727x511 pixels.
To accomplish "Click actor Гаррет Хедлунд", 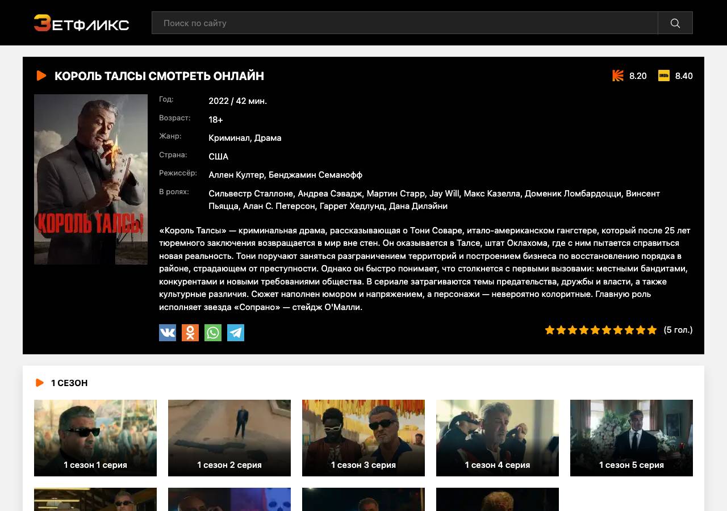I will pyautogui.click(x=352, y=206).
